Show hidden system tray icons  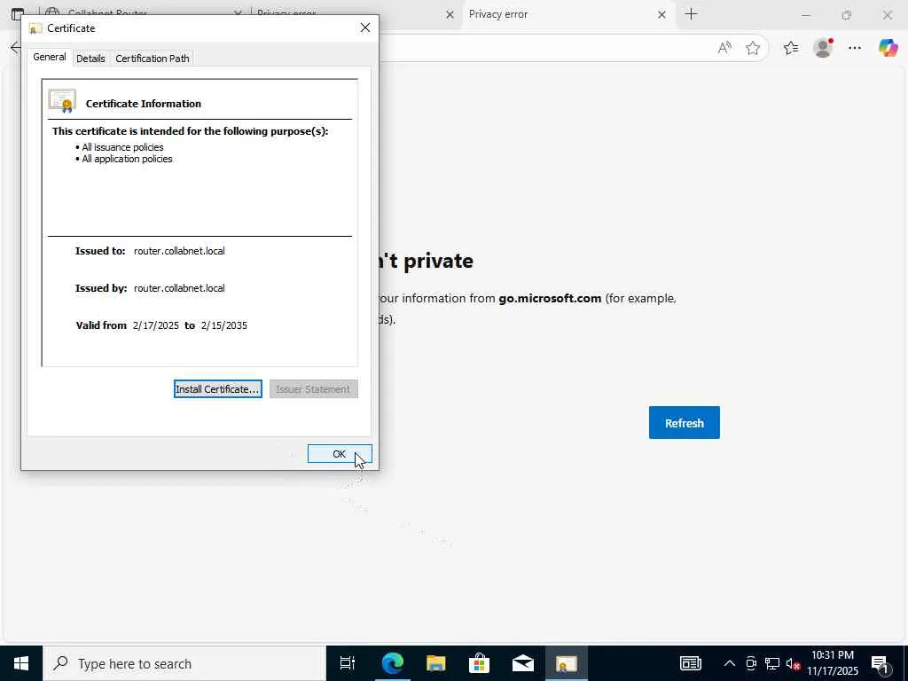pos(730,663)
